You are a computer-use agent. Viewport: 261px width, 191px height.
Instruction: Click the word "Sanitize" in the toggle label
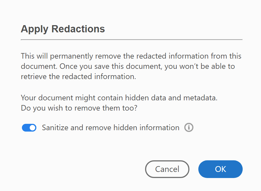[54, 128]
